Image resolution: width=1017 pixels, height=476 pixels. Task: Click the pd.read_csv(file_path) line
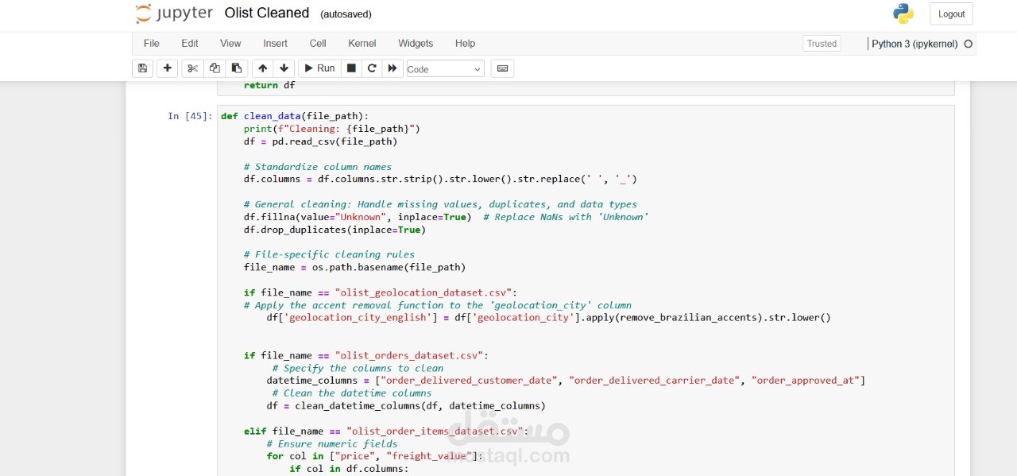click(320, 141)
